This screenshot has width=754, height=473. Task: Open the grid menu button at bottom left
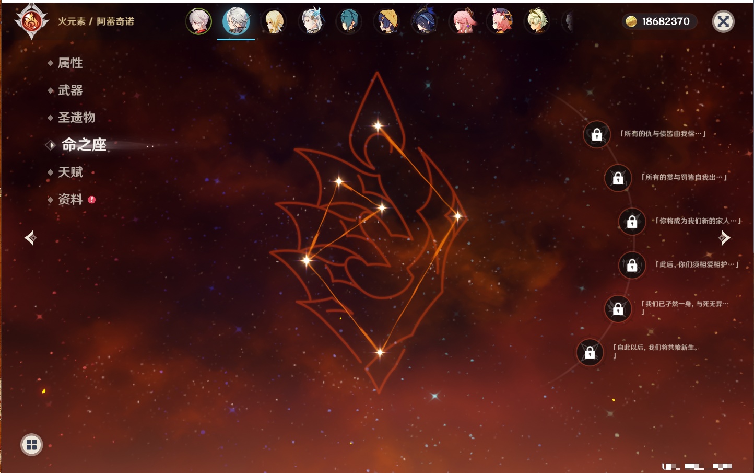click(31, 445)
